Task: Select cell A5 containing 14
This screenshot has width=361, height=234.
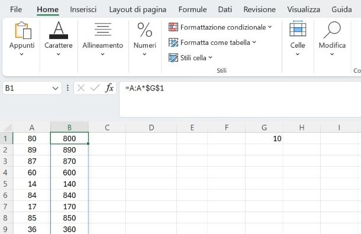Action: (x=32, y=184)
